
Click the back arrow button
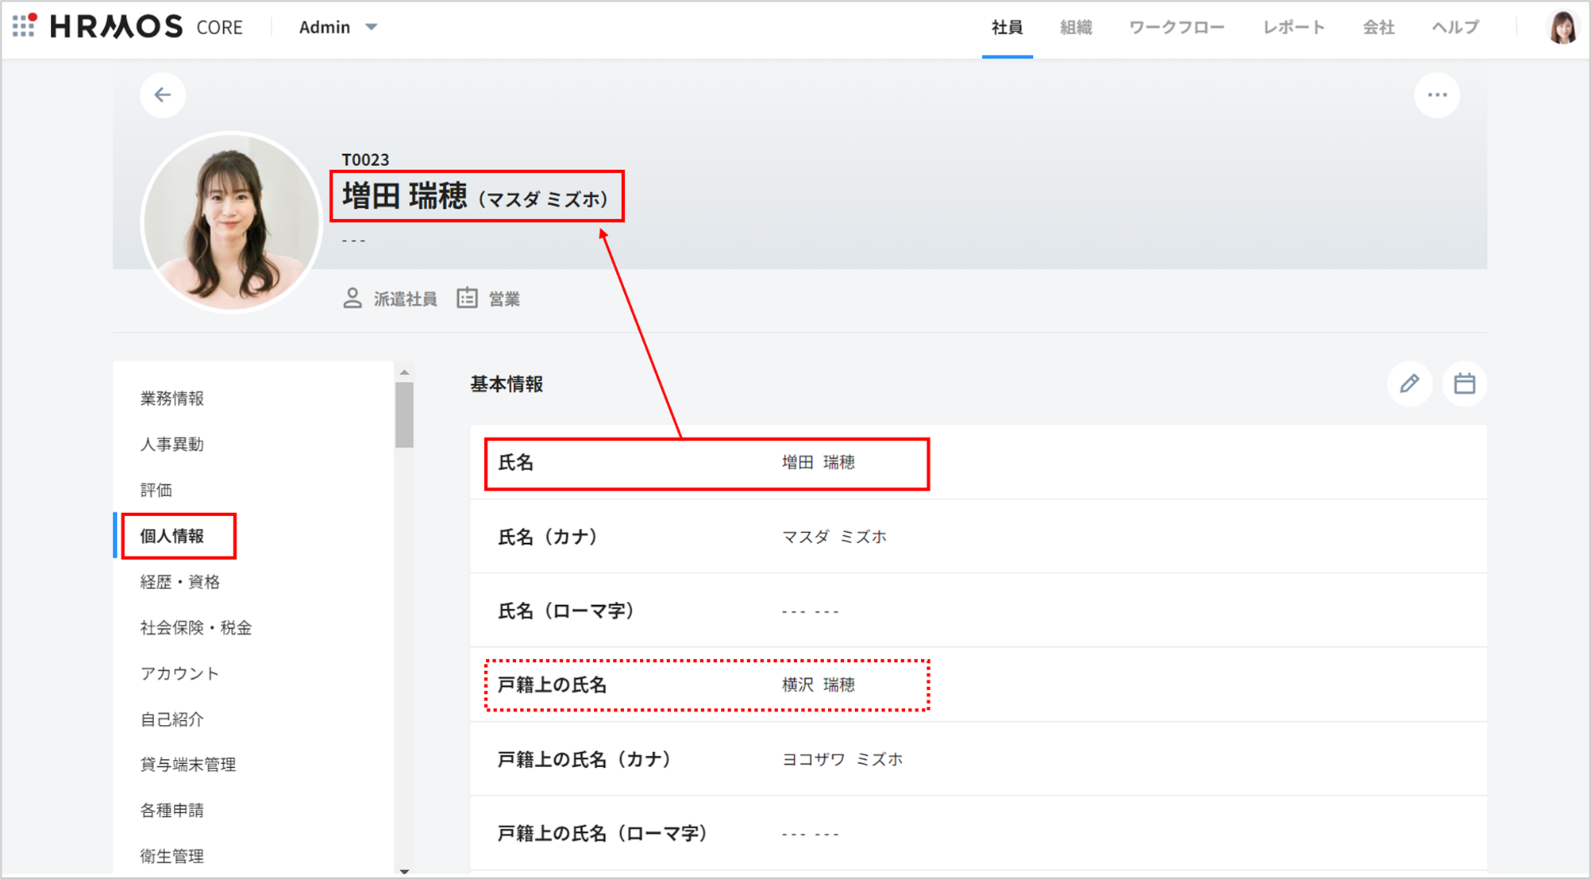click(163, 95)
